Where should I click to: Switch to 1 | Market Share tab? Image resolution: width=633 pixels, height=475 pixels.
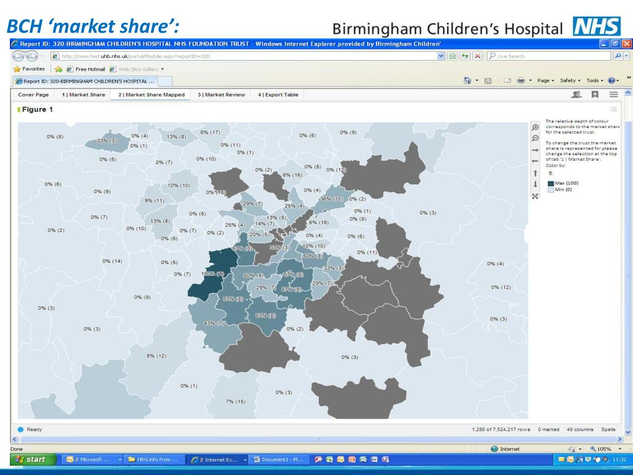(x=83, y=95)
